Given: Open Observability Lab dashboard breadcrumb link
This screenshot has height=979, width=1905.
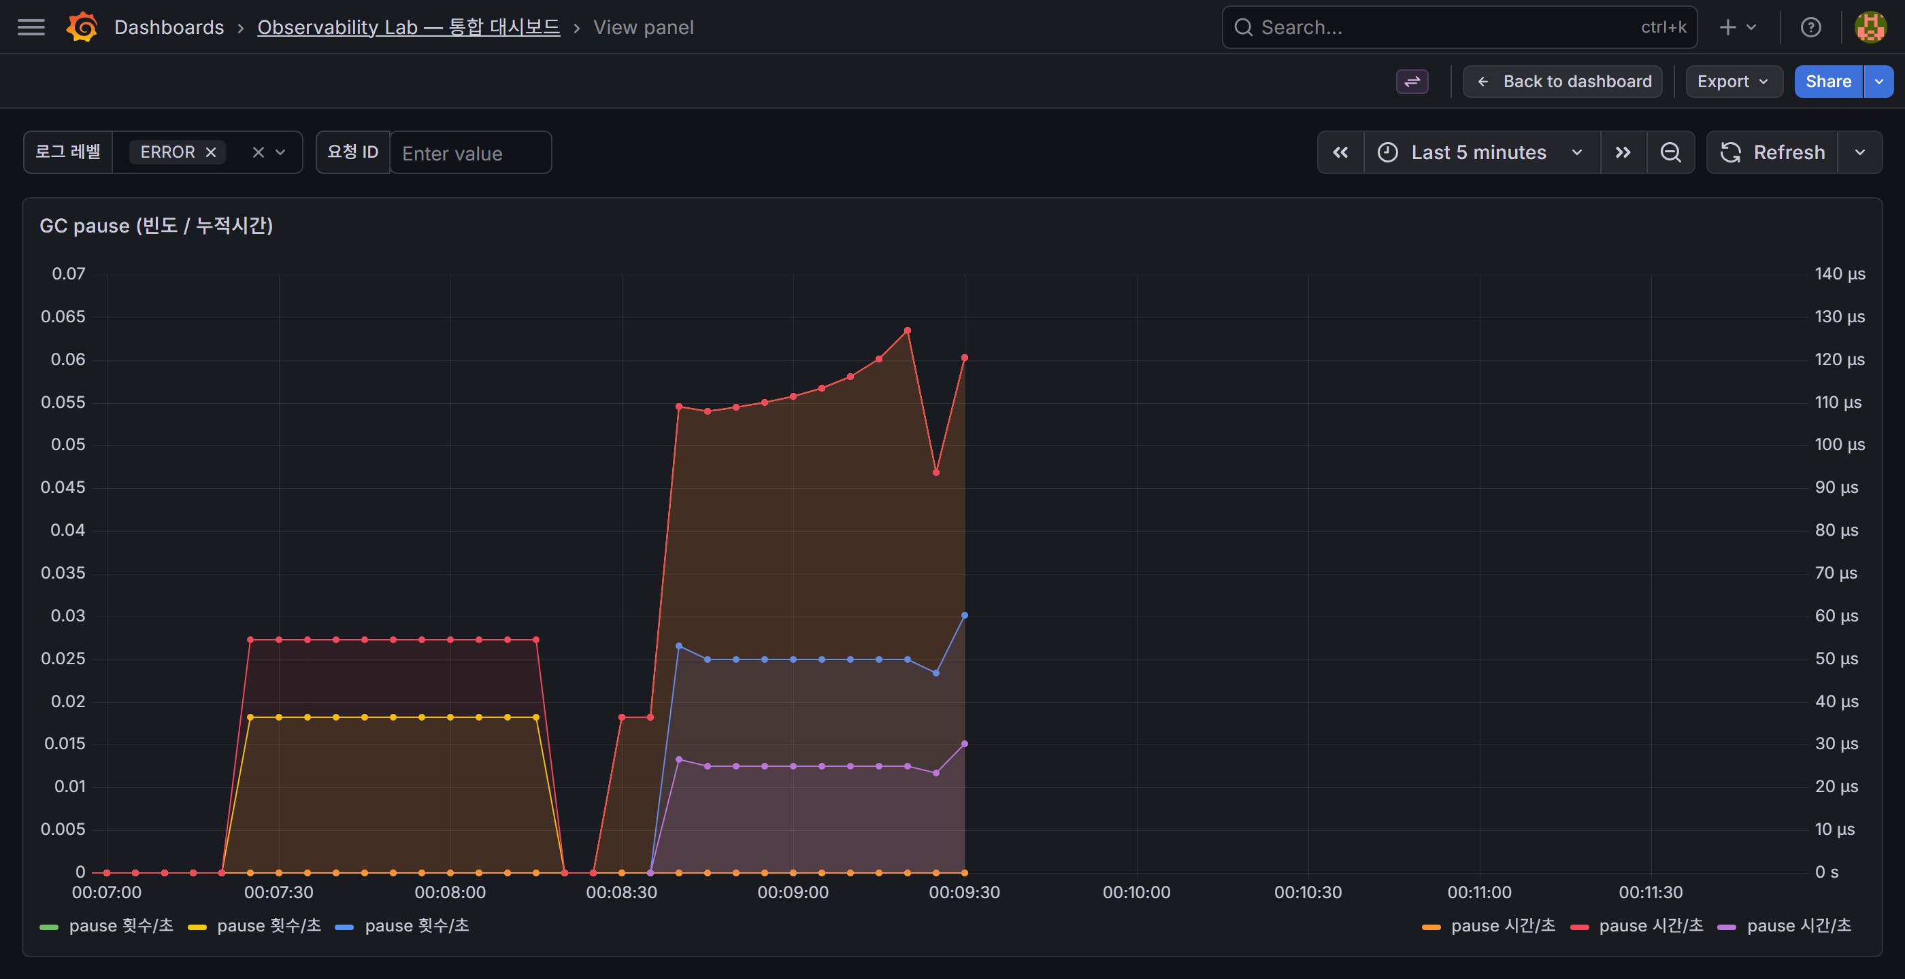Looking at the screenshot, I should point(408,27).
